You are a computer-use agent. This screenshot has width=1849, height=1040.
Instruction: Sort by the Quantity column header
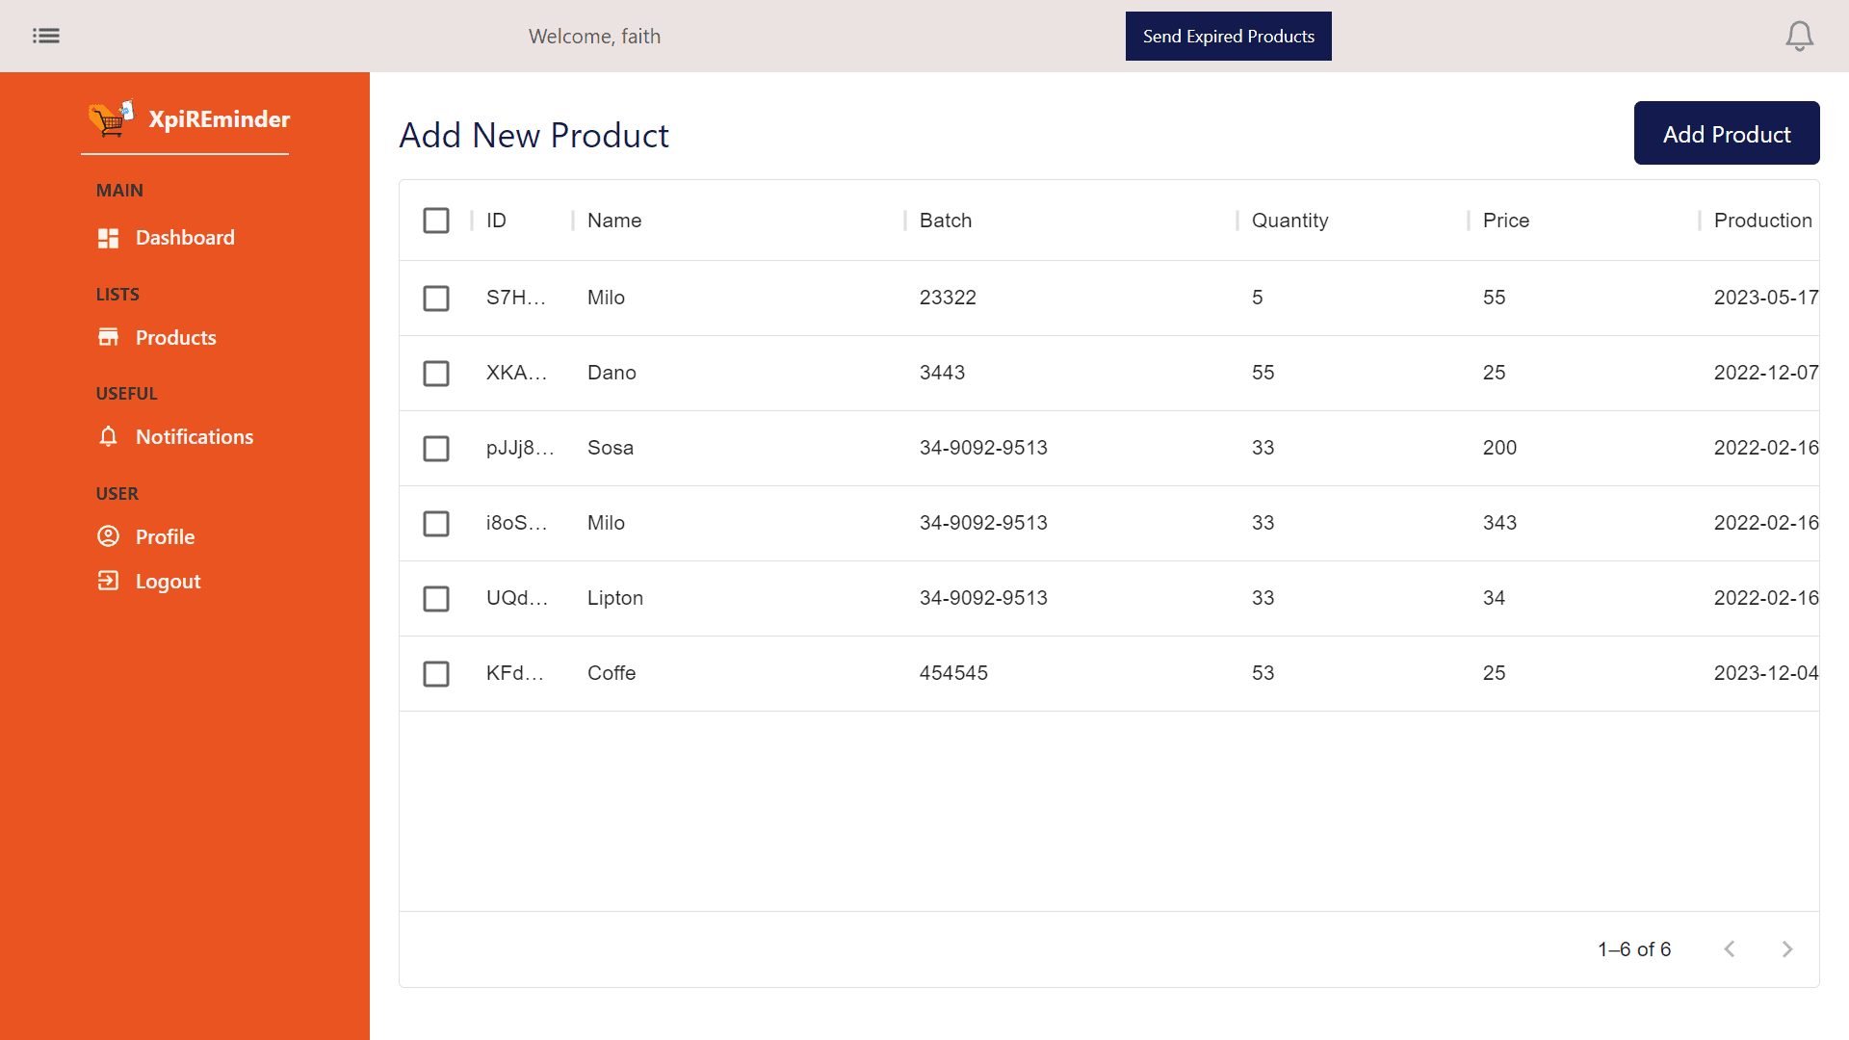1289,221
